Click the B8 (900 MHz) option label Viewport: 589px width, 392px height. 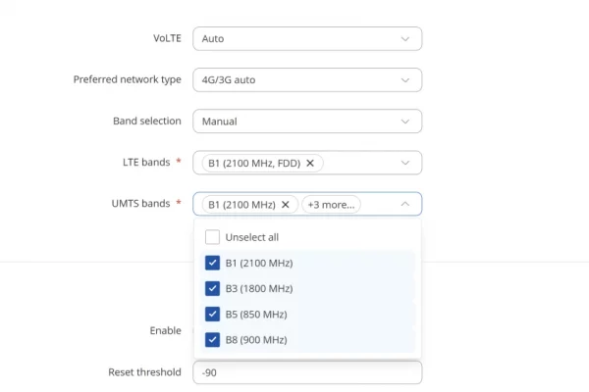256,340
